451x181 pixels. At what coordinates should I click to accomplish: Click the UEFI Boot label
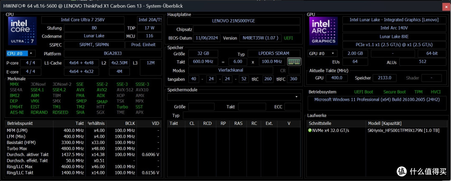(x=364, y=92)
